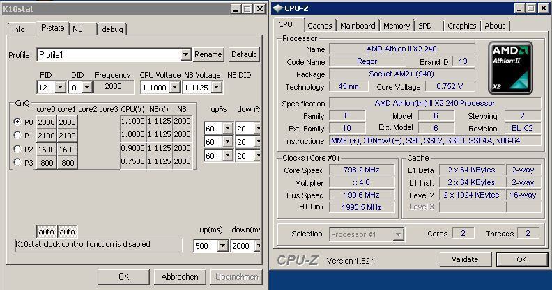
Task: Click the Bus Speed value 199.6 MHz
Action: (x=362, y=195)
